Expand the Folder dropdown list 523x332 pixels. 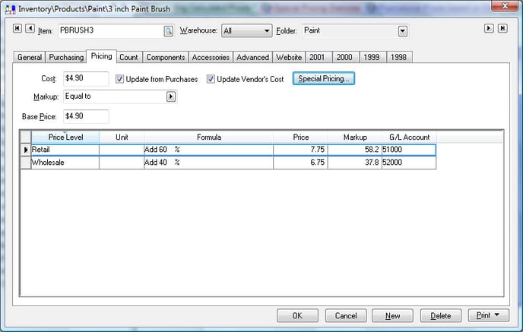pyautogui.click(x=403, y=31)
